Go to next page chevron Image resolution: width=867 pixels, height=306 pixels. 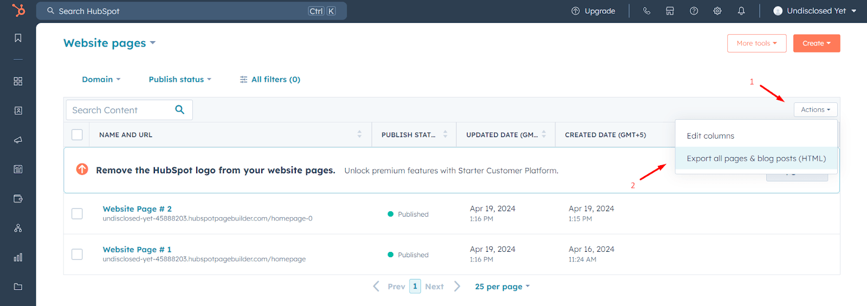pos(457,286)
